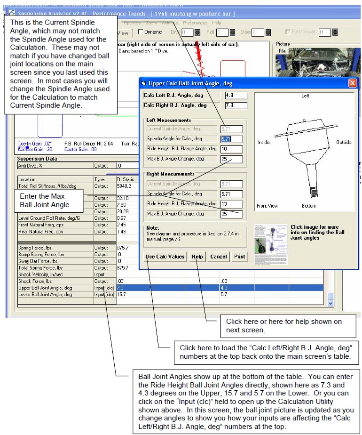Image resolution: width=362 pixels, height=435 pixels.
Task: Click into the Steer value field
Action: [258, 32]
